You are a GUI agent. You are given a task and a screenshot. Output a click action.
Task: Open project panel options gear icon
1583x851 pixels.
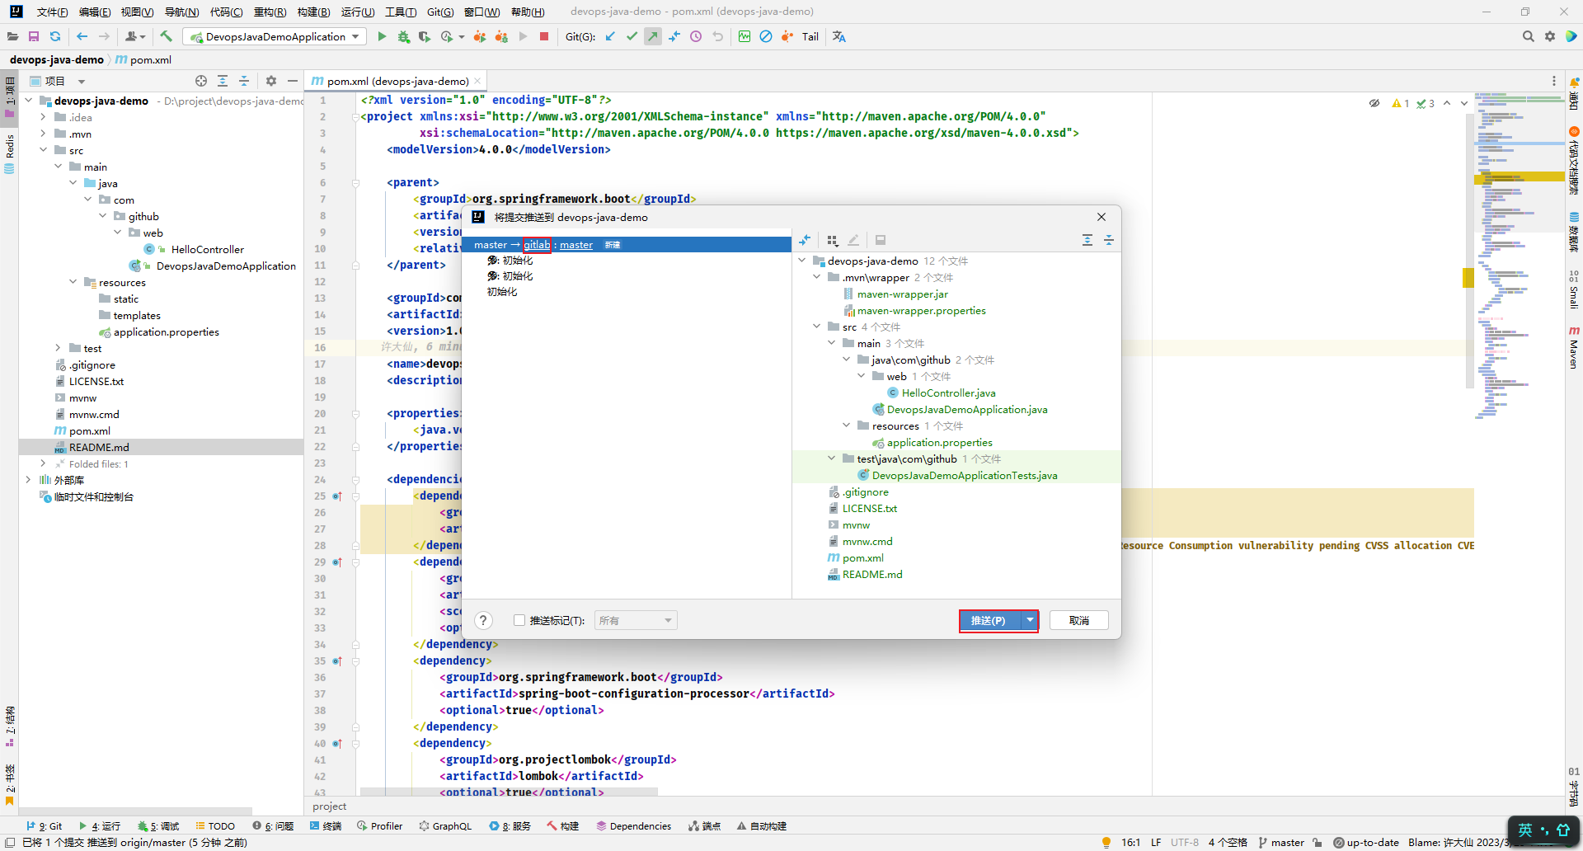click(x=271, y=81)
